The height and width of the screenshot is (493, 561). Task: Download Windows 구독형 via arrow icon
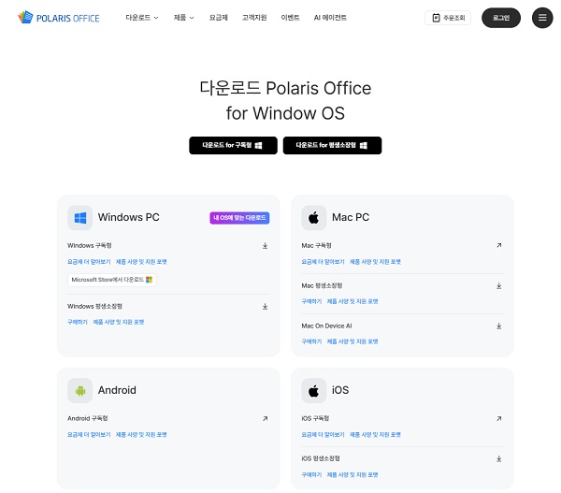pos(266,246)
